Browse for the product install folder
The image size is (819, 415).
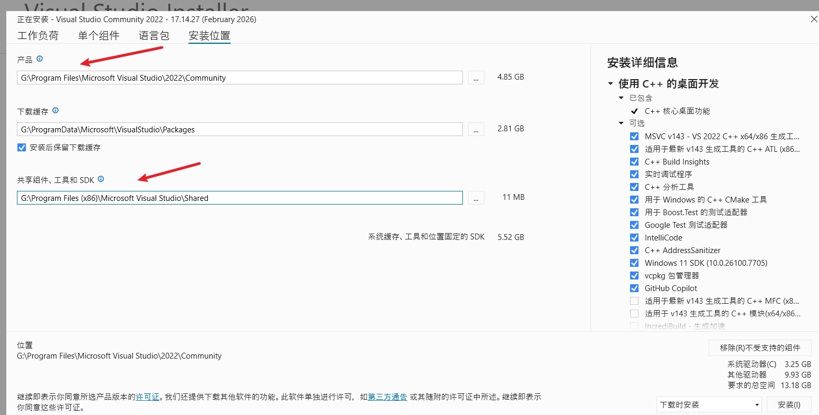pyautogui.click(x=476, y=78)
